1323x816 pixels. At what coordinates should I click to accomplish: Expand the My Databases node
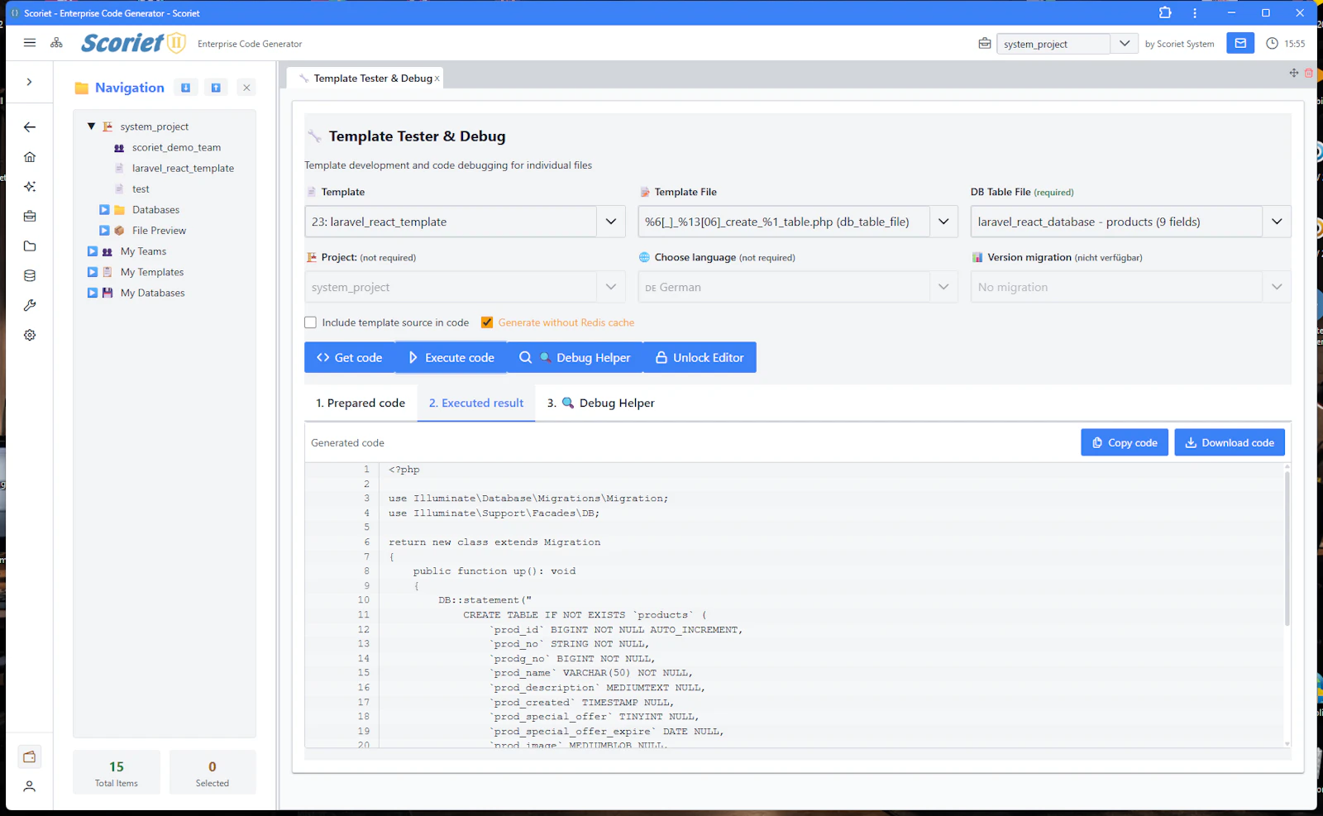(93, 293)
